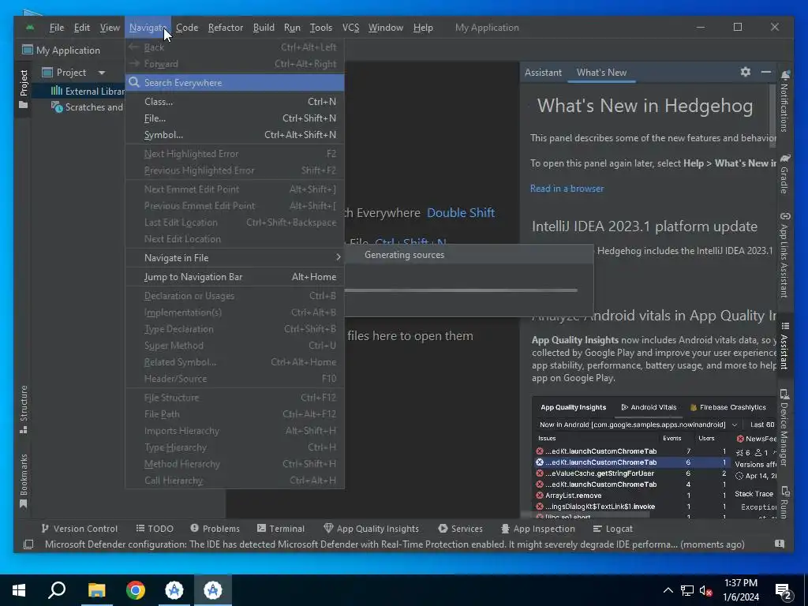Viewport: 808px width, 606px height.
Task: Choose Search Everywhere menu entry
Action: (234, 82)
